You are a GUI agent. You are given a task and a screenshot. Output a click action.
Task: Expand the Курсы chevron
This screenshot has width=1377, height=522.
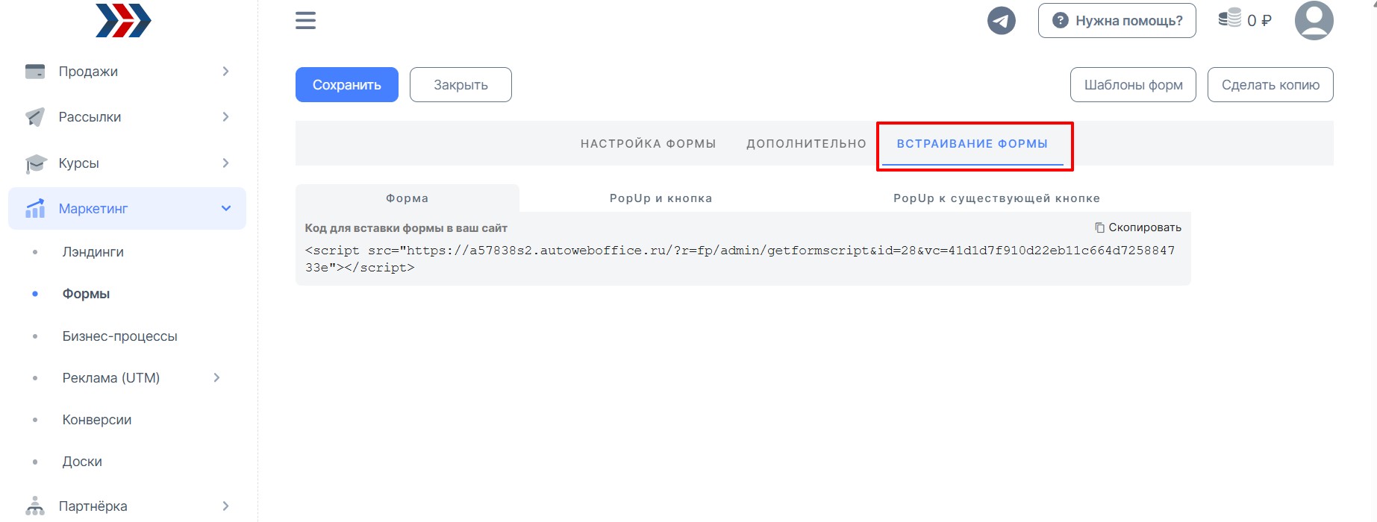tap(225, 163)
